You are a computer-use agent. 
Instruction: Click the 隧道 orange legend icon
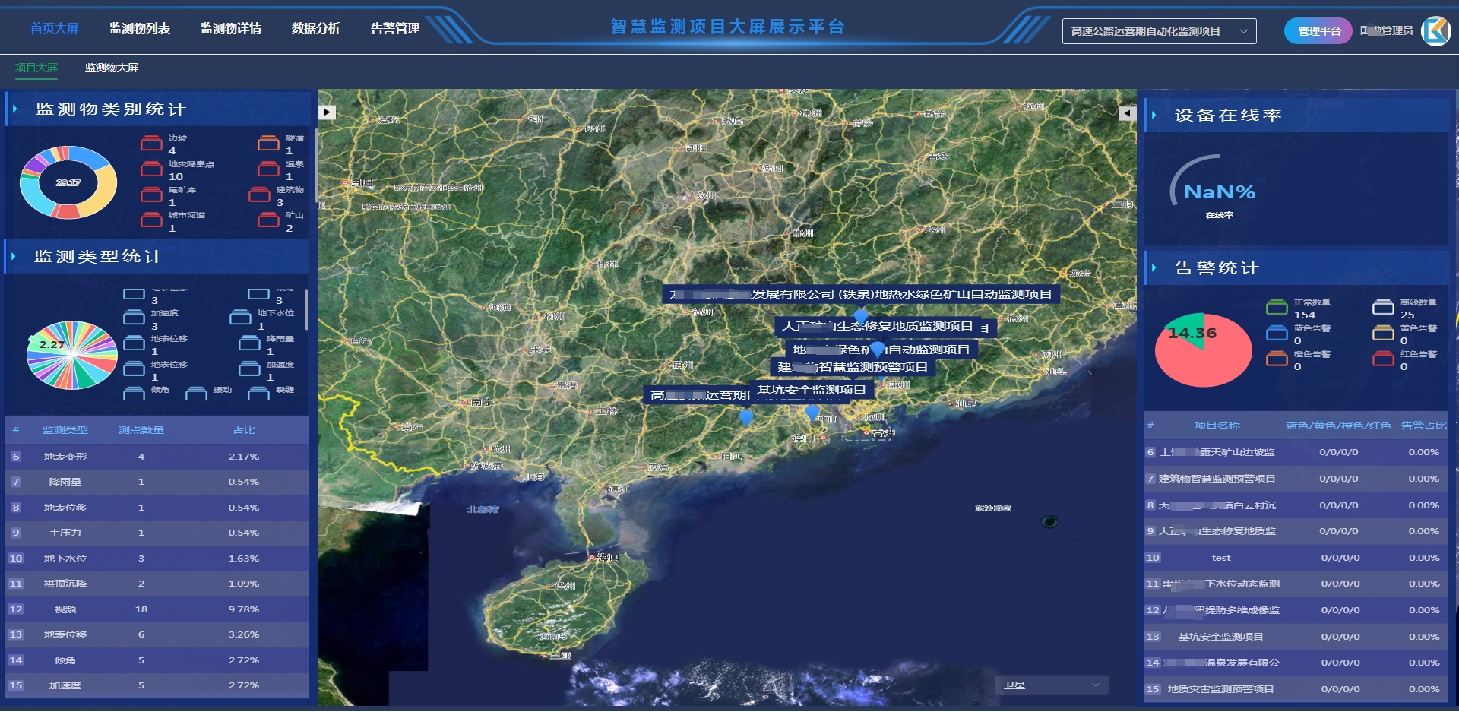tap(268, 143)
